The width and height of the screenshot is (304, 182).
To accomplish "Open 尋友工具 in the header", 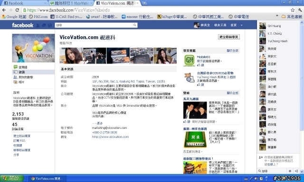I will 220,25.
